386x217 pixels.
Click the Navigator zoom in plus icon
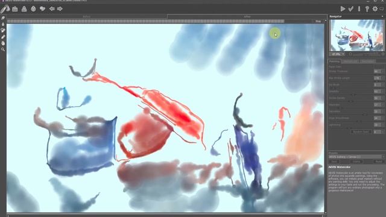click(383, 54)
